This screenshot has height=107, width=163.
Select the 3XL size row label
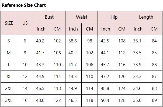9,100
